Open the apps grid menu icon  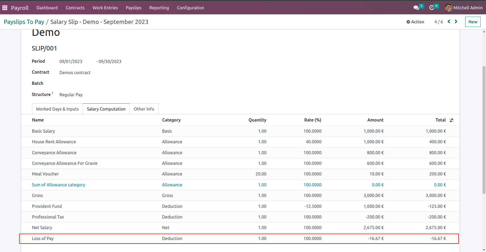5,8
